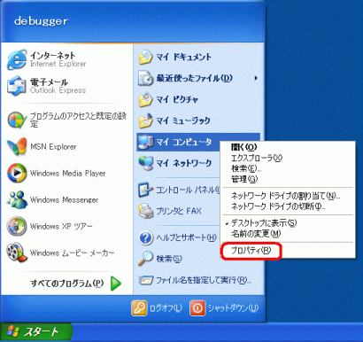Screen dimensions: 363x342
Task: Expand the 最近使ったファイル(D) submenu arrow
Action: coord(256,78)
